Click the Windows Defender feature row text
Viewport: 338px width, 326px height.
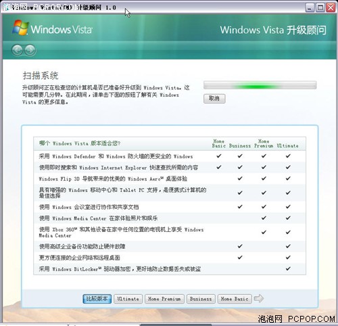pyautogui.click(x=116, y=156)
